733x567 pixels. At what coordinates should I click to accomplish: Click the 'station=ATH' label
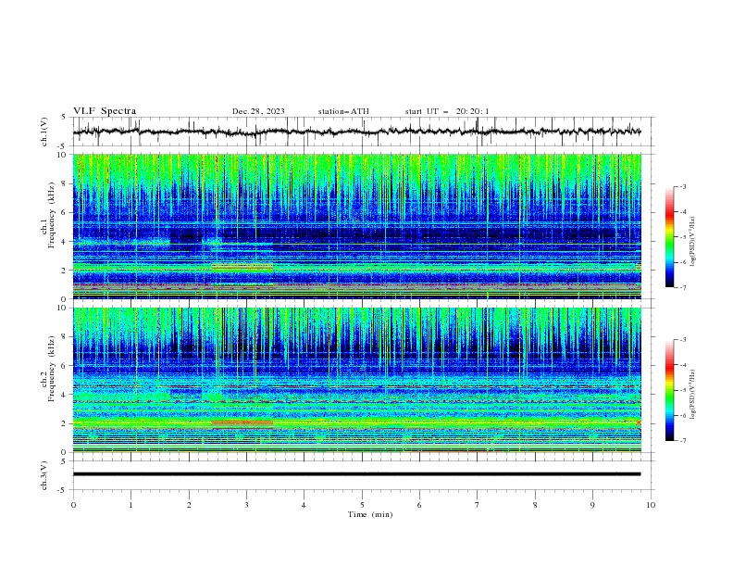[x=343, y=111]
